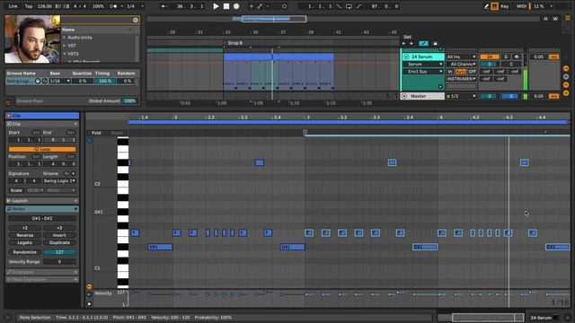Click the Stop transport button
The image size is (575, 323).
226,6
